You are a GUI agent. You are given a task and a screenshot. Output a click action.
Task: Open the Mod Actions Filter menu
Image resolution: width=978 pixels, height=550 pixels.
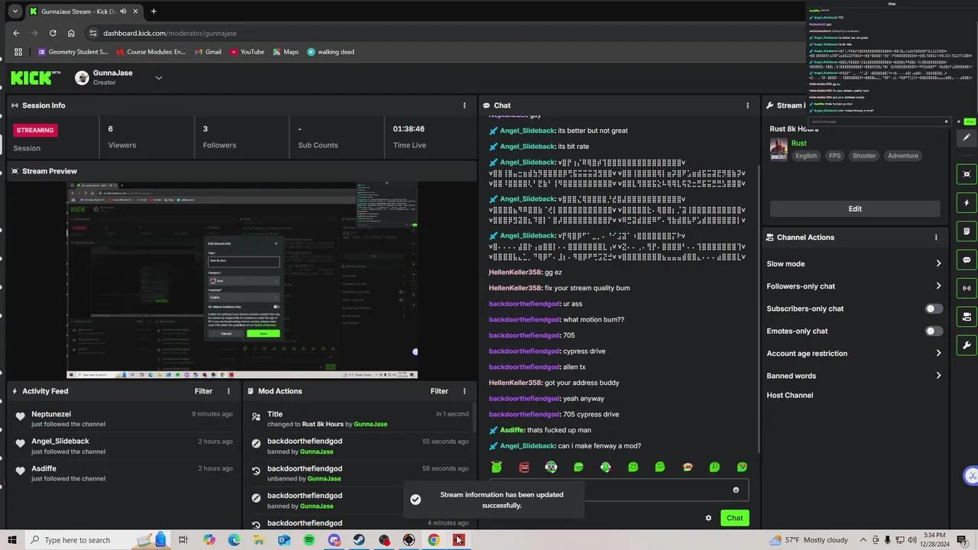439,391
